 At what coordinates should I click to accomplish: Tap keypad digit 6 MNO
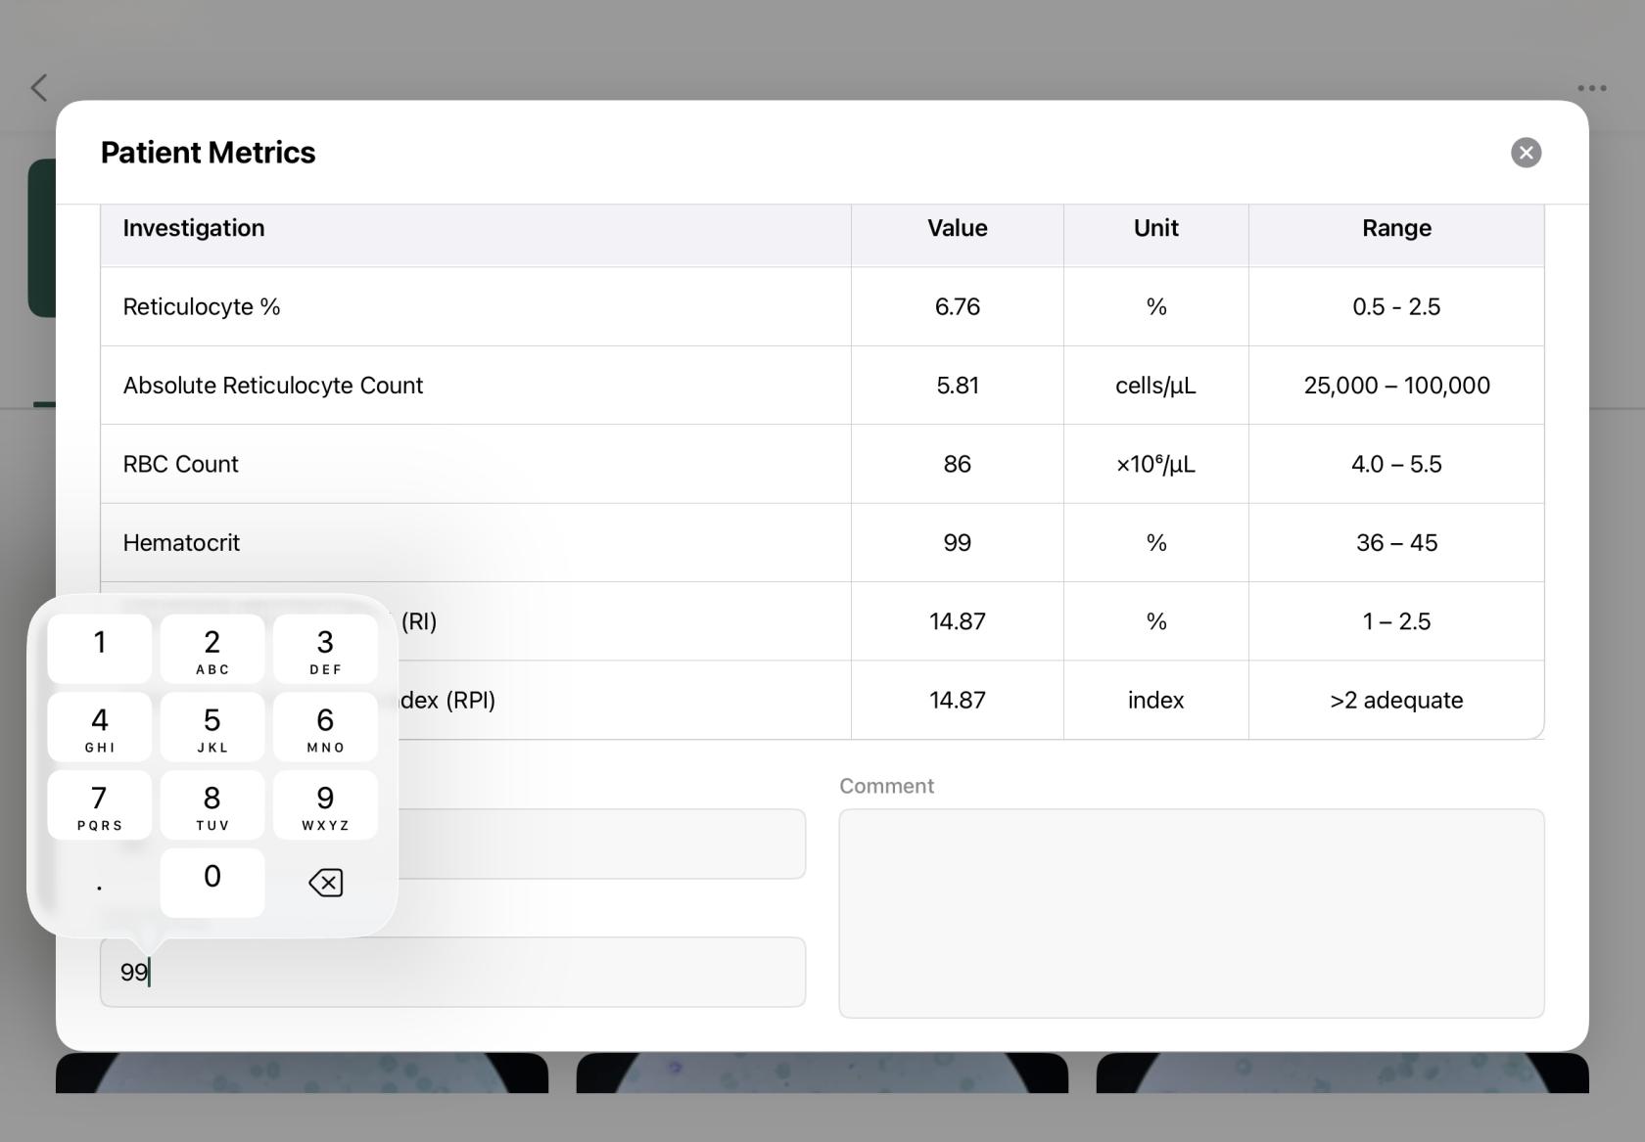[325, 727]
